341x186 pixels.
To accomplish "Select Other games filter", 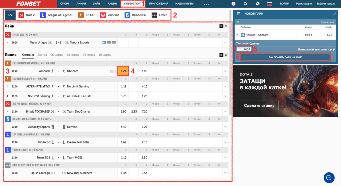I will pyautogui.click(x=159, y=15).
